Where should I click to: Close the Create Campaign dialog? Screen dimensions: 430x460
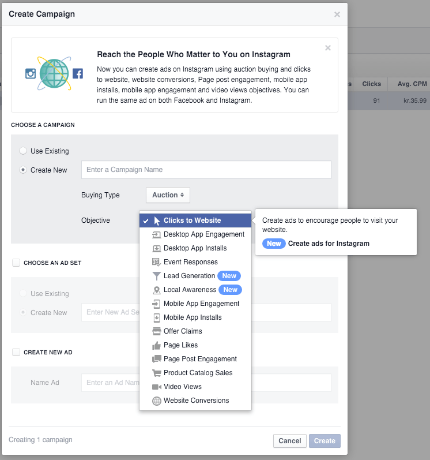pos(337,14)
